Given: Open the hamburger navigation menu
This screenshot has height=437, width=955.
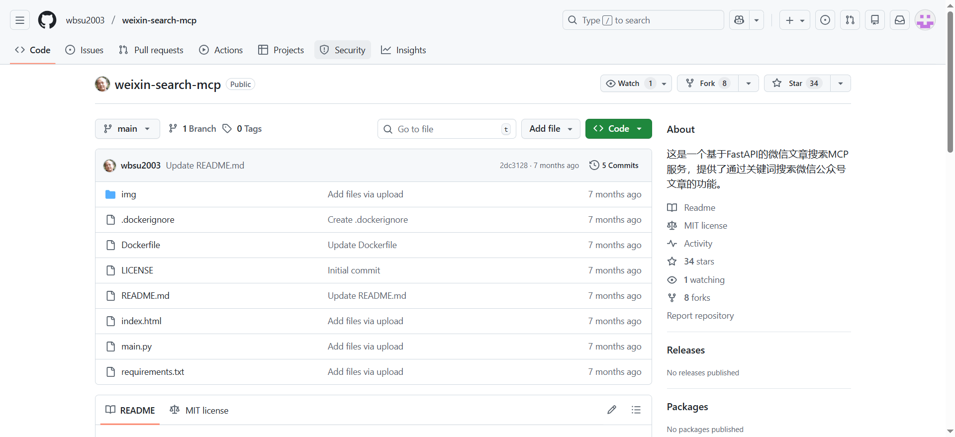Looking at the screenshot, I should pyautogui.click(x=20, y=20).
